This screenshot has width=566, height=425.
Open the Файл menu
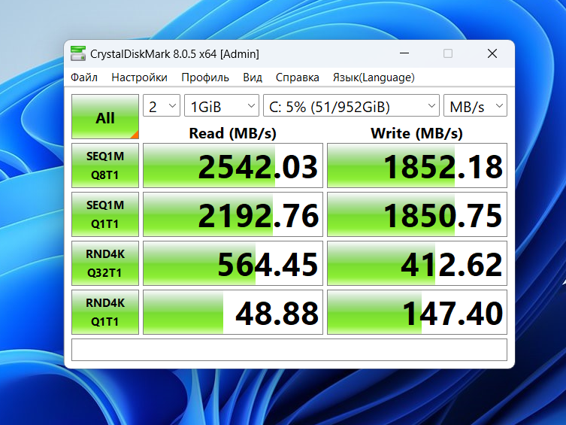pos(84,77)
